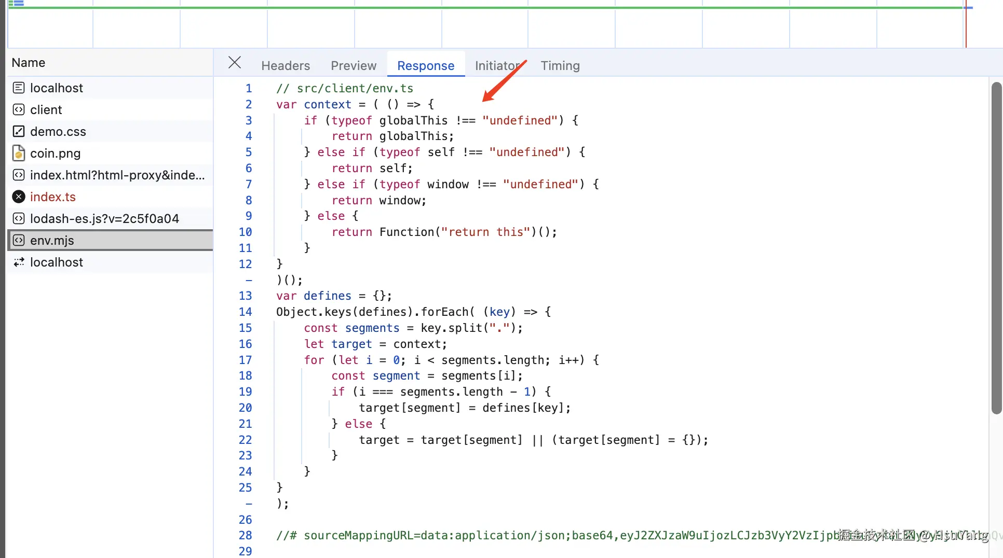The width and height of the screenshot is (1003, 558).
Task: Select the coin.png request
Action: [x=110, y=153]
